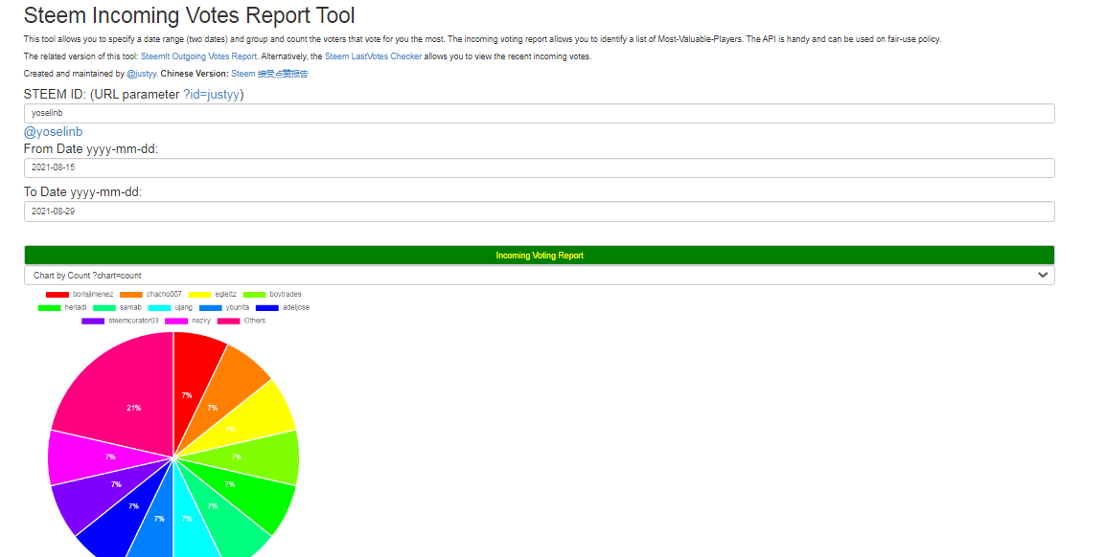The image size is (1105, 557).
Task: Click the legend label Others
Action: [255, 322]
